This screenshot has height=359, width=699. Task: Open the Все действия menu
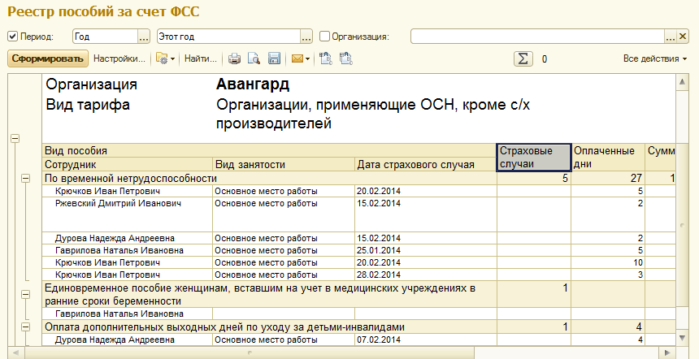pos(655,58)
